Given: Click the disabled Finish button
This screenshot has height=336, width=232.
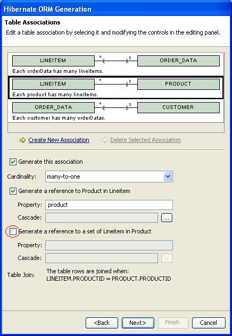Looking at the screenshot, I should [x=173, y=323].
